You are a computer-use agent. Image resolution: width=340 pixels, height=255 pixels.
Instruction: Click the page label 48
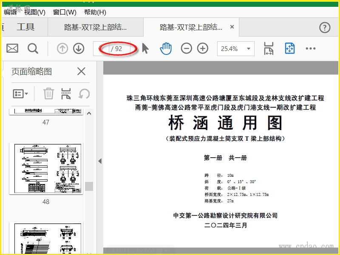pyautogui.click(x=46, y=202)
